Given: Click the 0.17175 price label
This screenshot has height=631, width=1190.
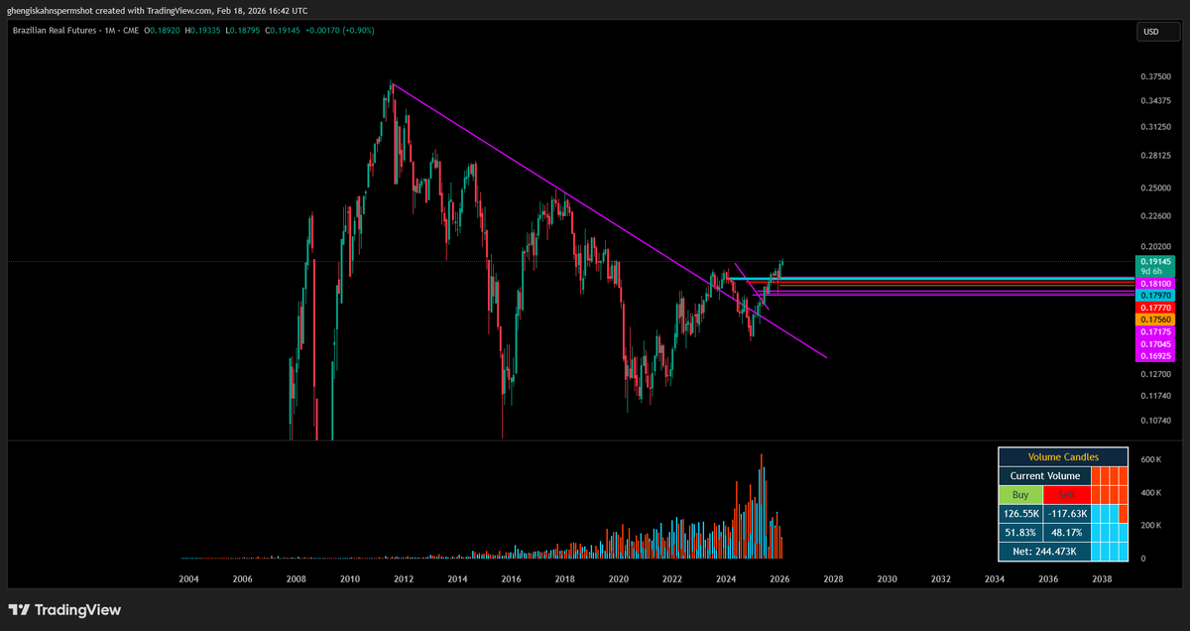Looking at the screenshot, I should (x=1156, y=331).
